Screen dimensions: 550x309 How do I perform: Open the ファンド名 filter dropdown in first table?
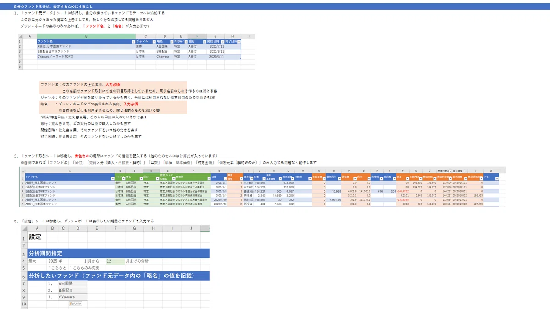click(133, 42)
